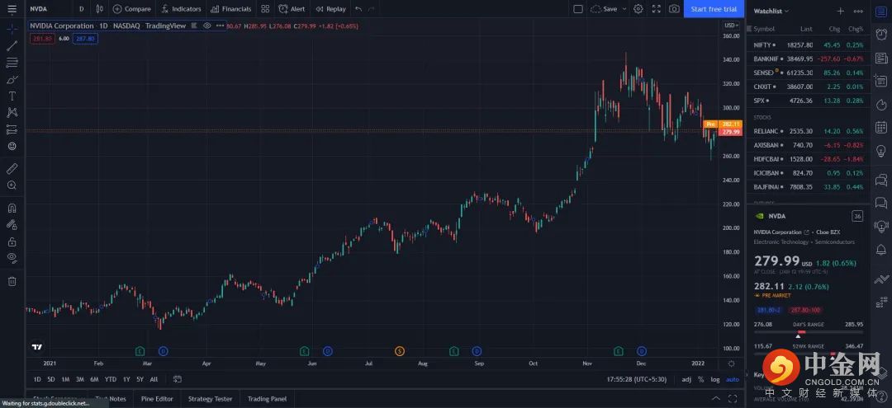Viewport: 892px width, 408px height.
Task: Open indicator templates grid icon
Action: [265, 9]
